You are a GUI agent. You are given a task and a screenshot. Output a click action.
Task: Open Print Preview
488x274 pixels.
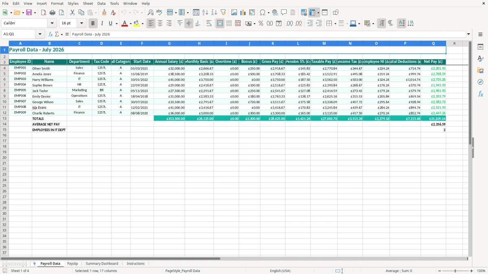(61, 13)
